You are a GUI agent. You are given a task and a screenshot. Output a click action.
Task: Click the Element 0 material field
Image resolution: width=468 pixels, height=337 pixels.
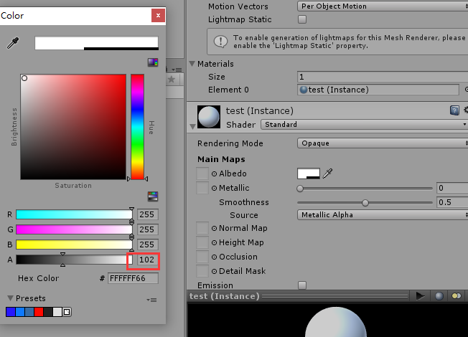(378, 90)
